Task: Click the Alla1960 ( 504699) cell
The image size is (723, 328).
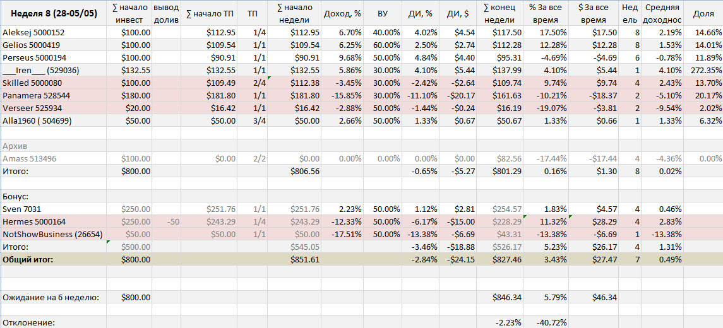Action: (37, 120)
